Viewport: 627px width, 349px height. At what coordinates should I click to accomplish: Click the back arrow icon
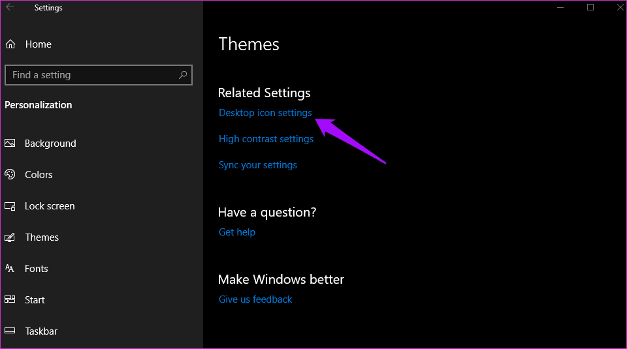coord(10,7)
